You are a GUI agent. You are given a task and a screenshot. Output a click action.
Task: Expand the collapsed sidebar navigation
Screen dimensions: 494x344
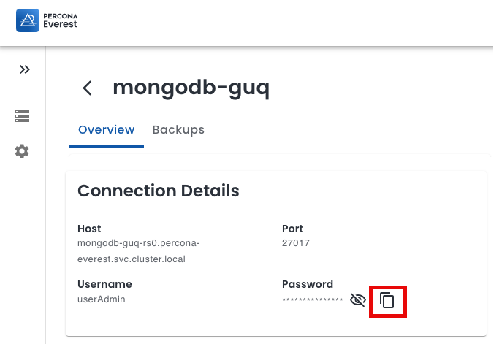25,69
